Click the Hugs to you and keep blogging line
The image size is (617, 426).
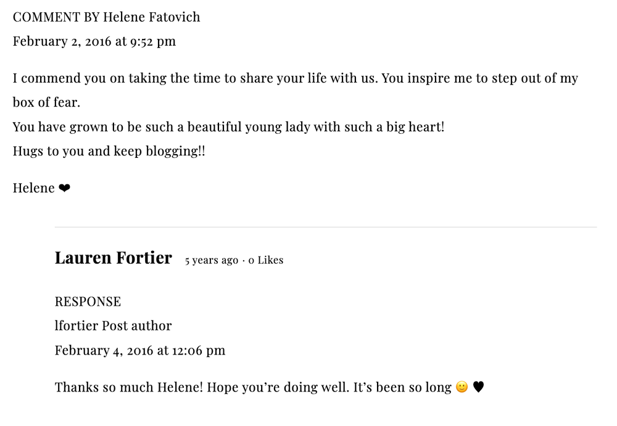coord(109,152)
